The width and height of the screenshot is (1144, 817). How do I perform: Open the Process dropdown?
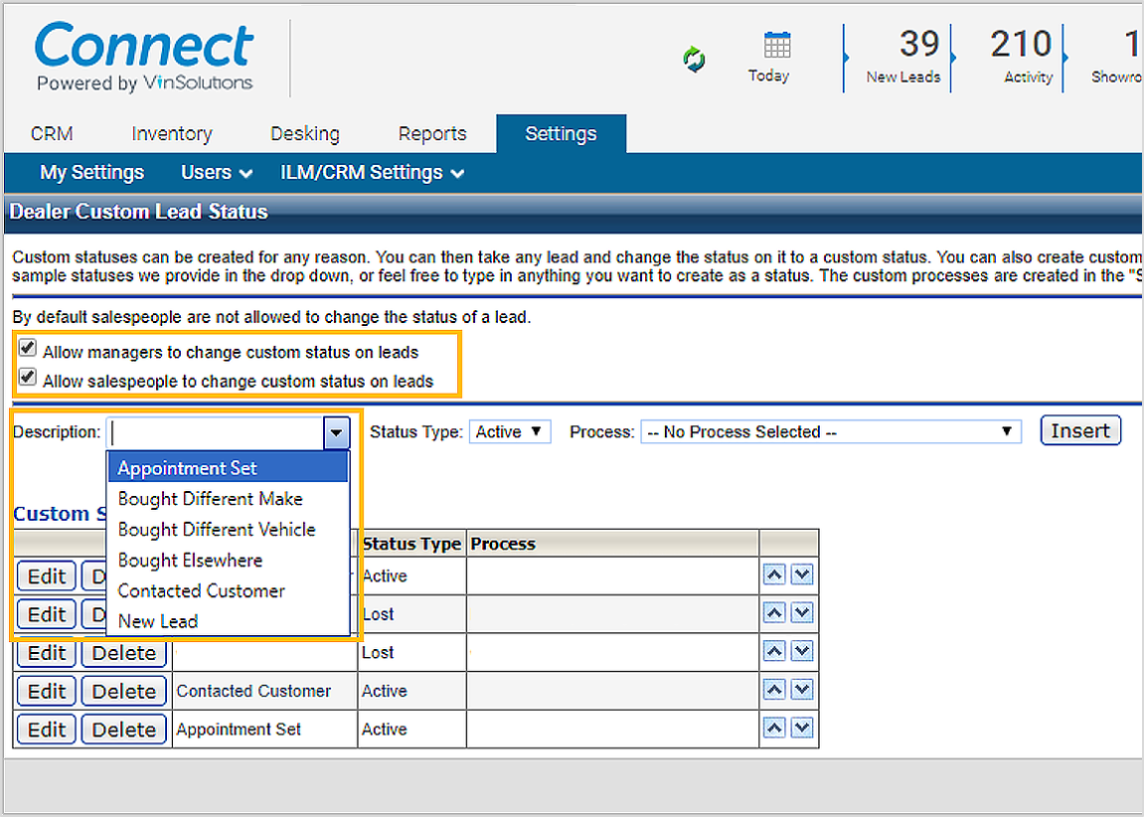click(830, 431)
